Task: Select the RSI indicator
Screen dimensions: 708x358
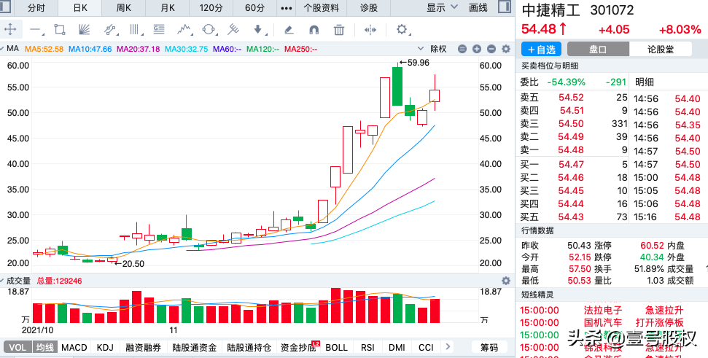Action: 367,347
